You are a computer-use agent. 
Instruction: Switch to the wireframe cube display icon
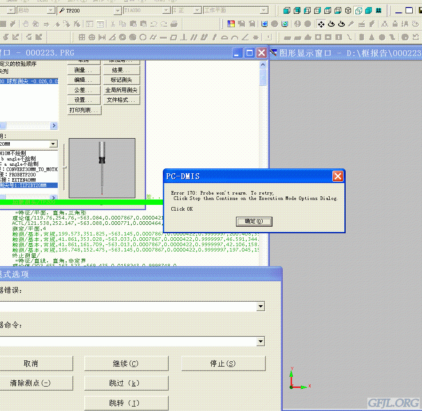(x=359, y=11)
